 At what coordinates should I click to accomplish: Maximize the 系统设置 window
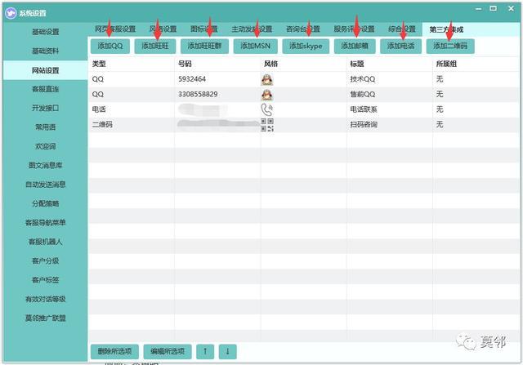[x=494, y=9]
